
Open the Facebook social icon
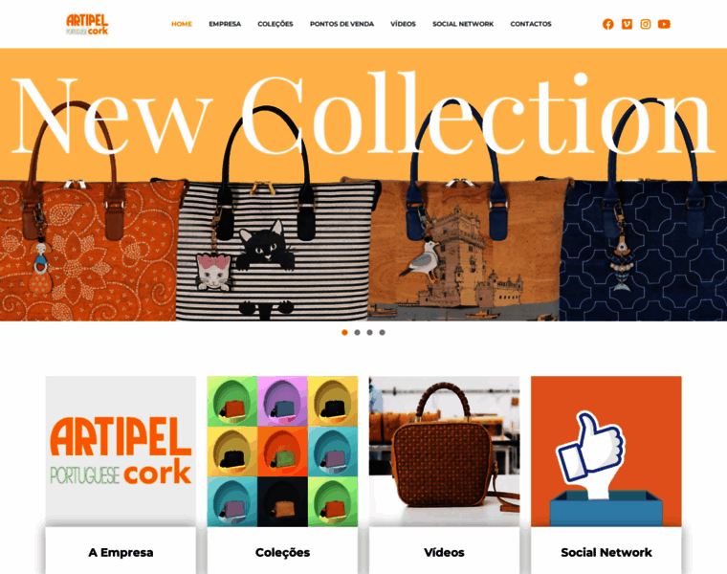pos(607,24)
